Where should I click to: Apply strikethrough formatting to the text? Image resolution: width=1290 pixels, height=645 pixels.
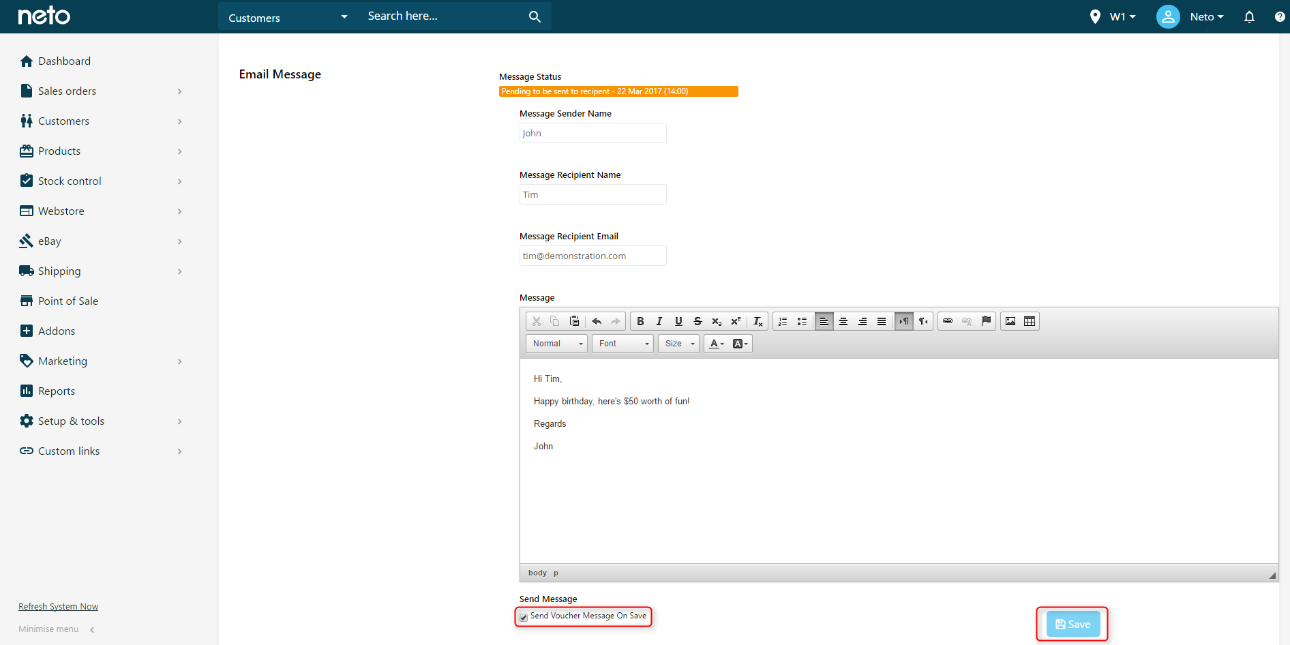[x=697, y=321]
